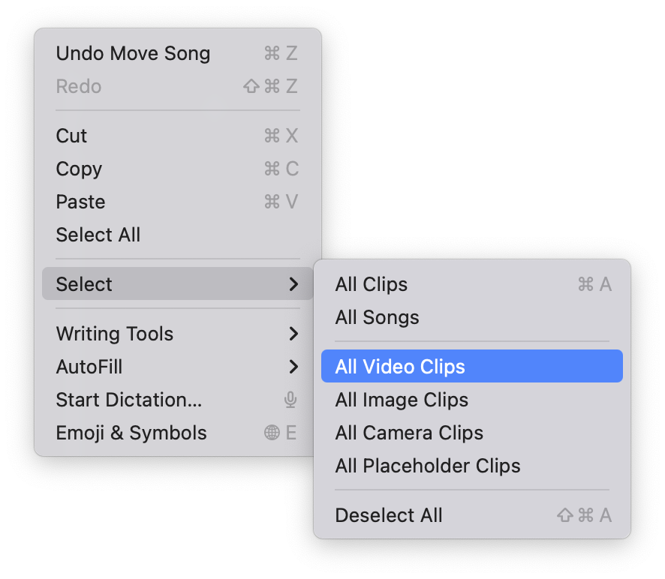Screen dimensions: 665x579
Task: Expand the Select submenu chevron
Action: click(295, 284)
